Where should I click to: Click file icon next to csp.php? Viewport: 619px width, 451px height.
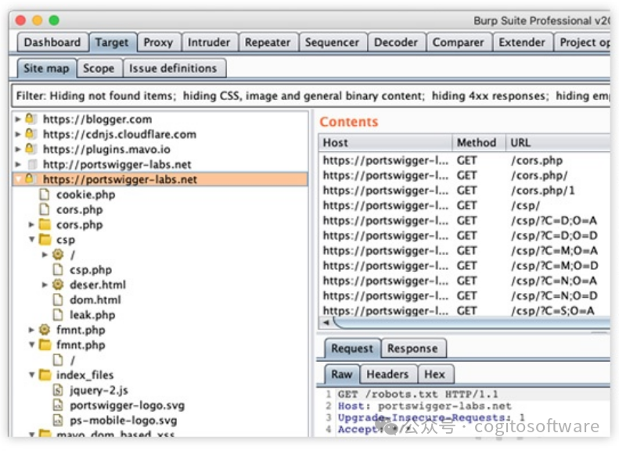58,269
